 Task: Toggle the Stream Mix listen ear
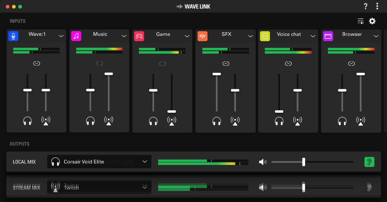point(369,188)
